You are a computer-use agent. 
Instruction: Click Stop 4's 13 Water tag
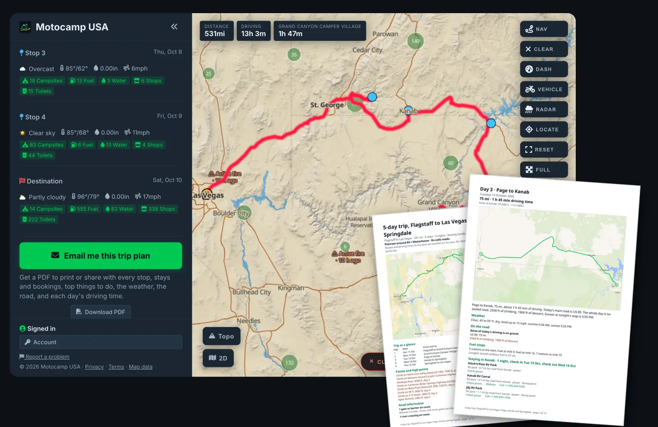click(114, 145)
